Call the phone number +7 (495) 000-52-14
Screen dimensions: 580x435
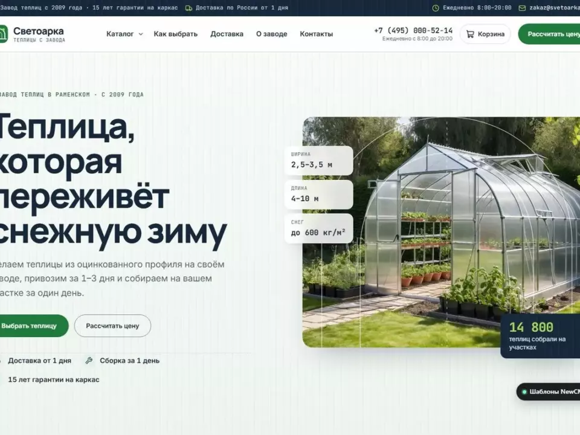click(413, 30)
